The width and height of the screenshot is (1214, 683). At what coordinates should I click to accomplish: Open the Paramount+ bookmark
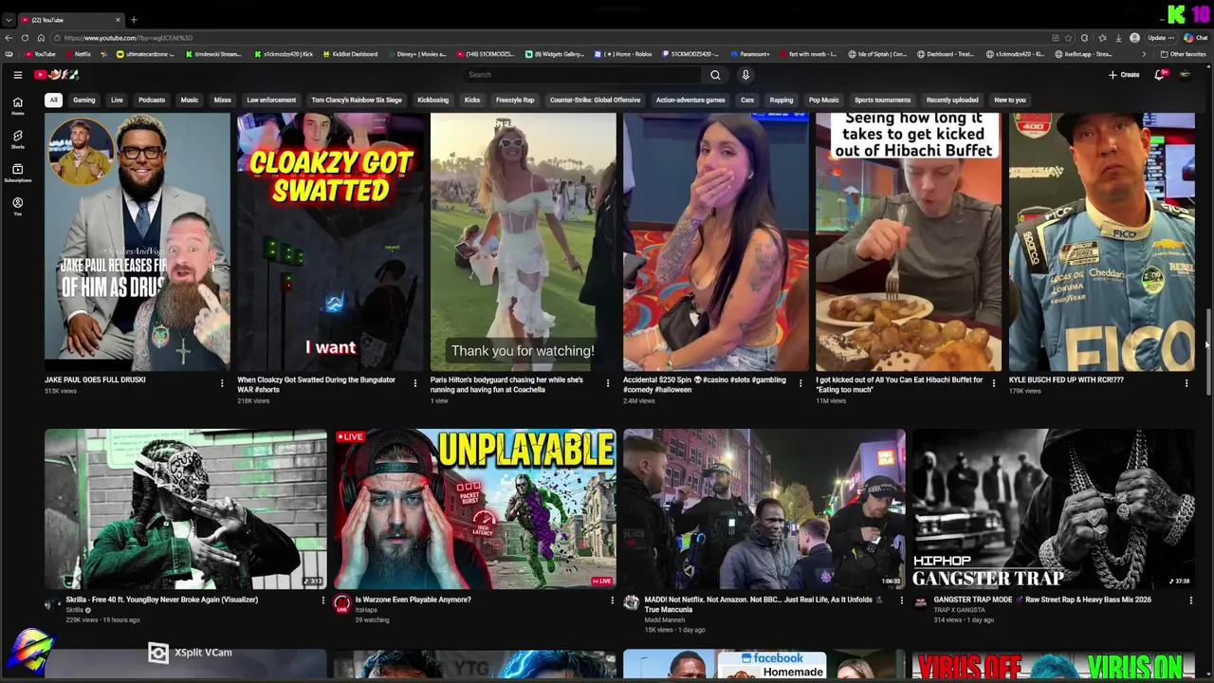point(750,54)
